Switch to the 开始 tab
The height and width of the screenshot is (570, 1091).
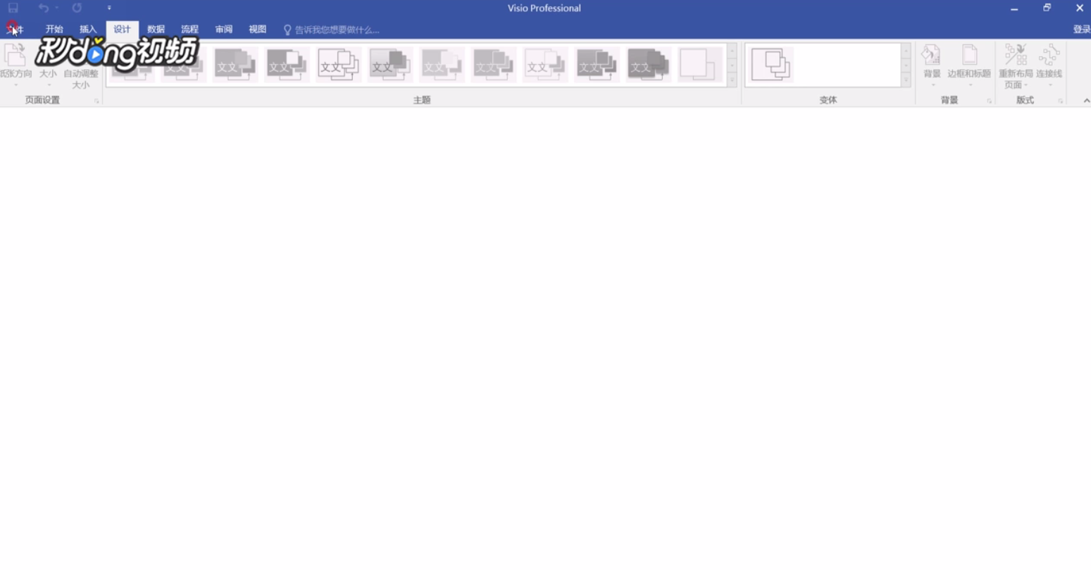(x=54, y=30)
